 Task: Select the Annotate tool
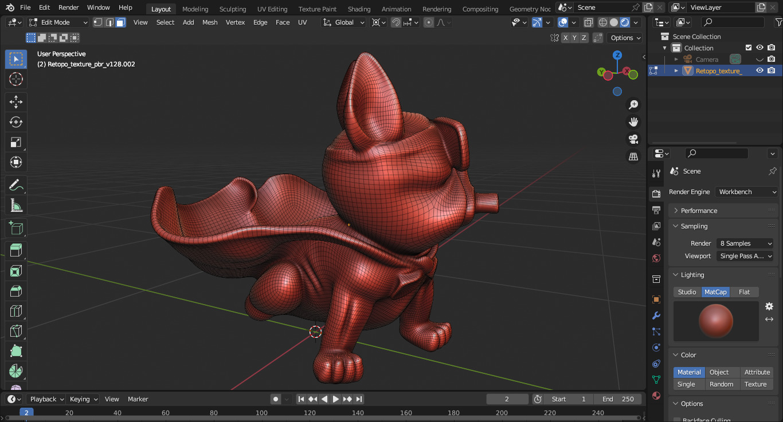click(16, 185)
